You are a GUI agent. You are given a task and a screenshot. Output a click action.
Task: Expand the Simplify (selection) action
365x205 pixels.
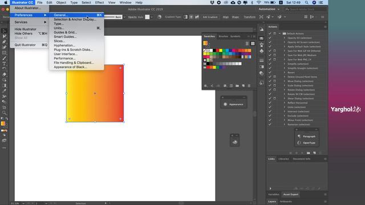coord(284,64)
